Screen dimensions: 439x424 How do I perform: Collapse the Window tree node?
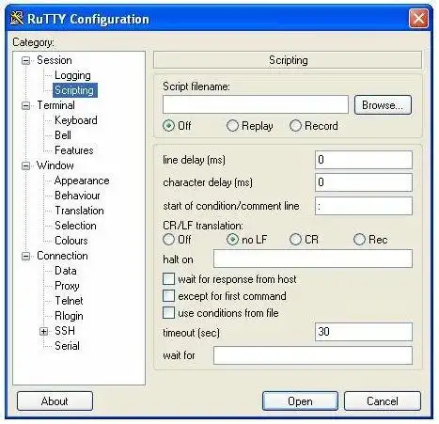[x=26, y=165]
